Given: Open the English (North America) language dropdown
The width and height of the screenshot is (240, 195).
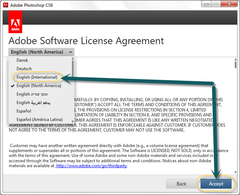Looking at the screenshot, I should [x=41, y=52].
